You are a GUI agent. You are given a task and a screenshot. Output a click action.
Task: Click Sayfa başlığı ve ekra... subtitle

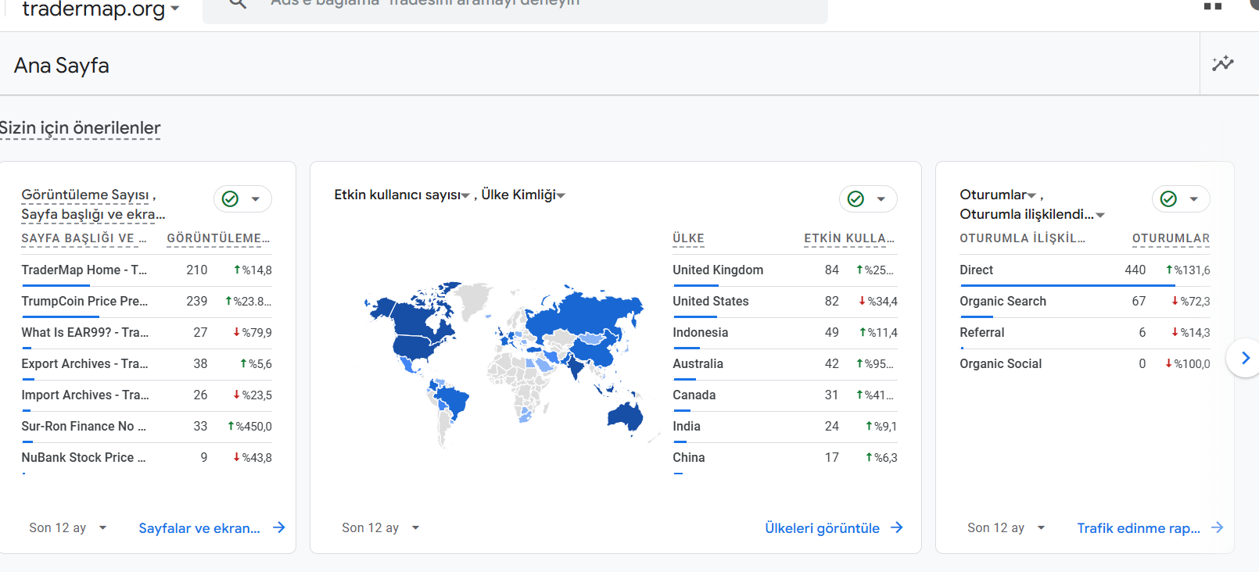[x=93, y=214]
